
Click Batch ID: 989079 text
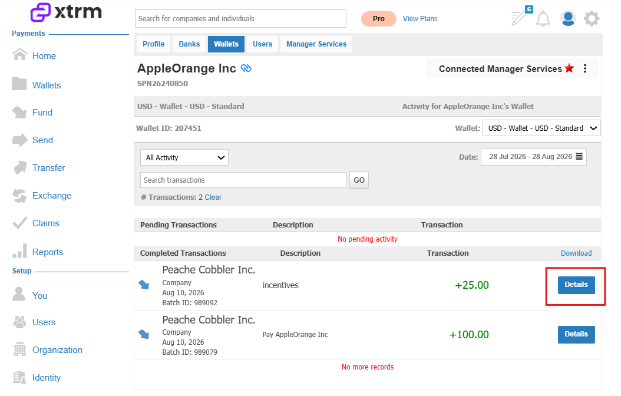pyautogui.click(x=190, y=352)
